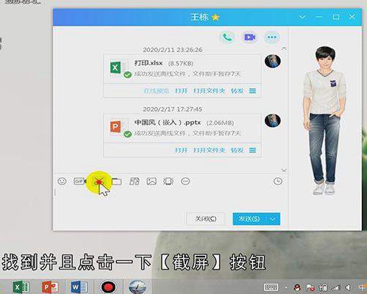
Task: Click the 发送(S) button
Action: [249, 218]
